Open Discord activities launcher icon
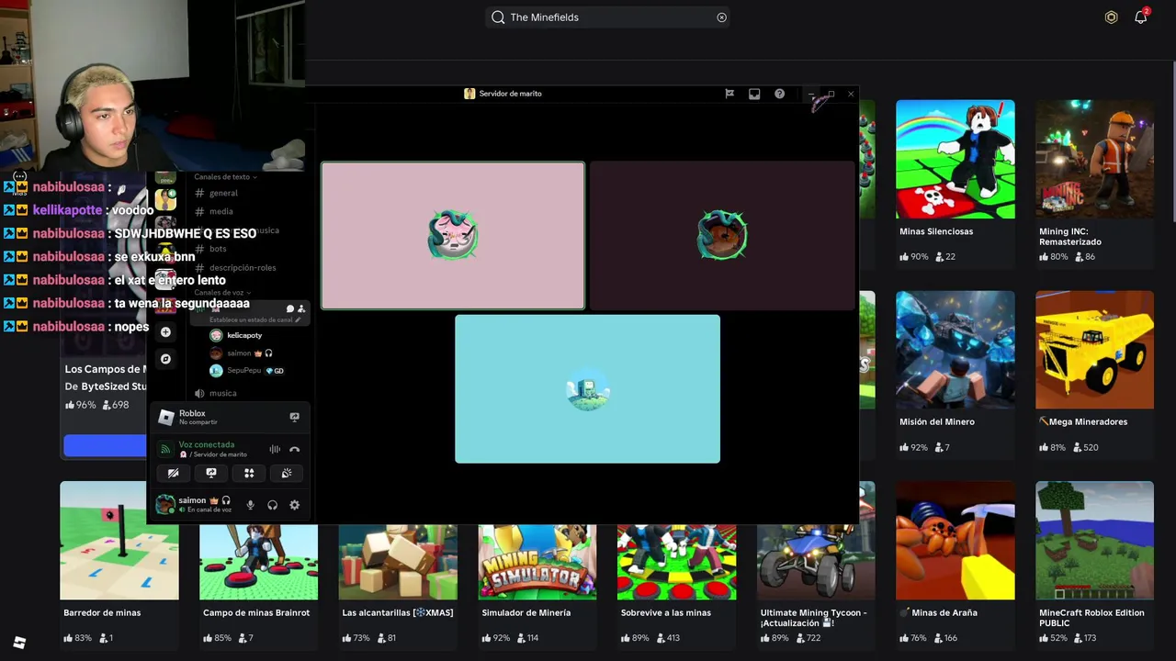Screen dimensions: 1176x661 (x=249, y=474)
